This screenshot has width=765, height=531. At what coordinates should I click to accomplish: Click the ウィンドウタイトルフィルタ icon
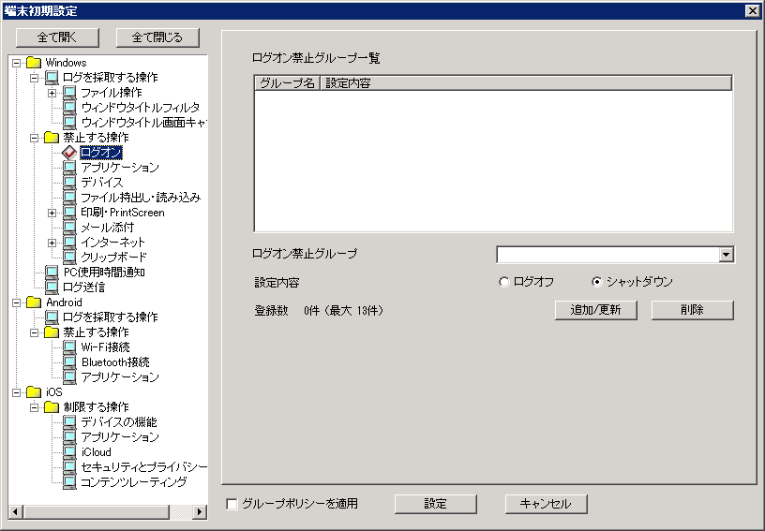tap(69, 107)
